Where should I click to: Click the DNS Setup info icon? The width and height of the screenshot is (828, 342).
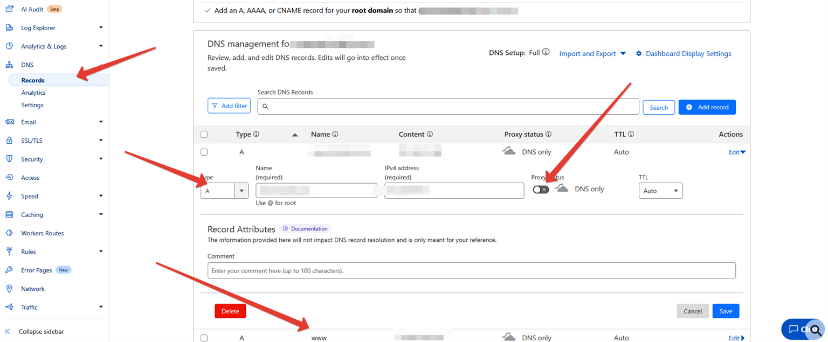546,53
